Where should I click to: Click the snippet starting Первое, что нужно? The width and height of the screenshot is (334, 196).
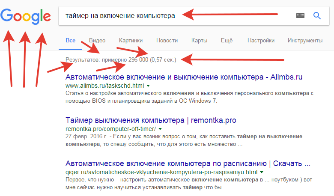[189, 184]
